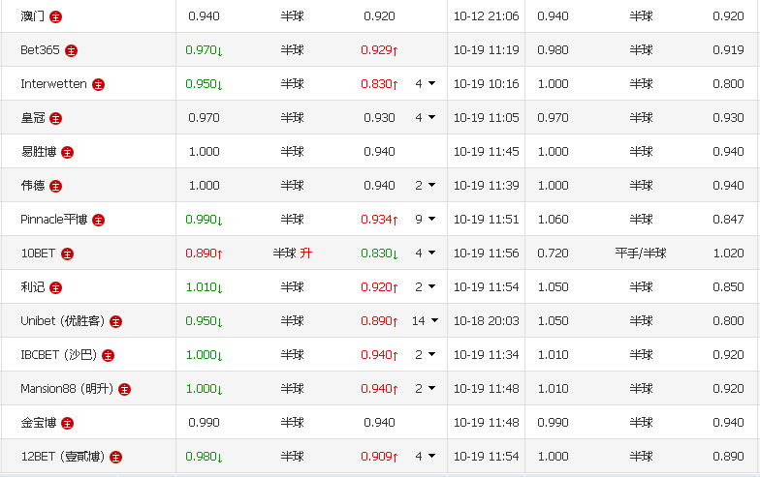Viewport: 760px width, 477px height.
Task: Open the 伟德 row's 2 dropdown arrow
Action: [x=431, y=186]
